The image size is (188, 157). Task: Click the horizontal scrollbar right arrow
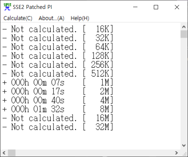coord(176,153)
